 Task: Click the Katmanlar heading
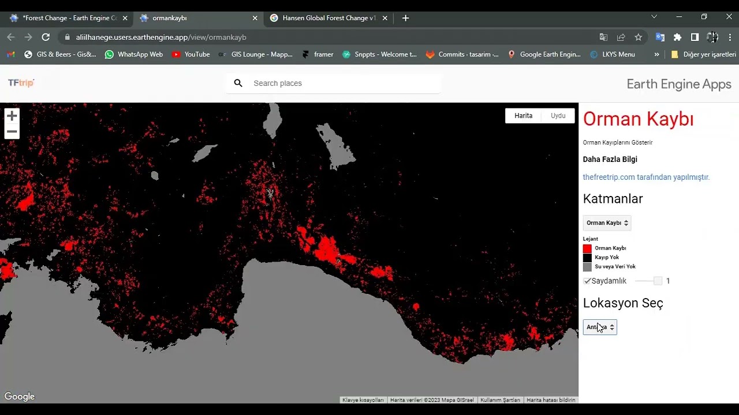[613, 199]
